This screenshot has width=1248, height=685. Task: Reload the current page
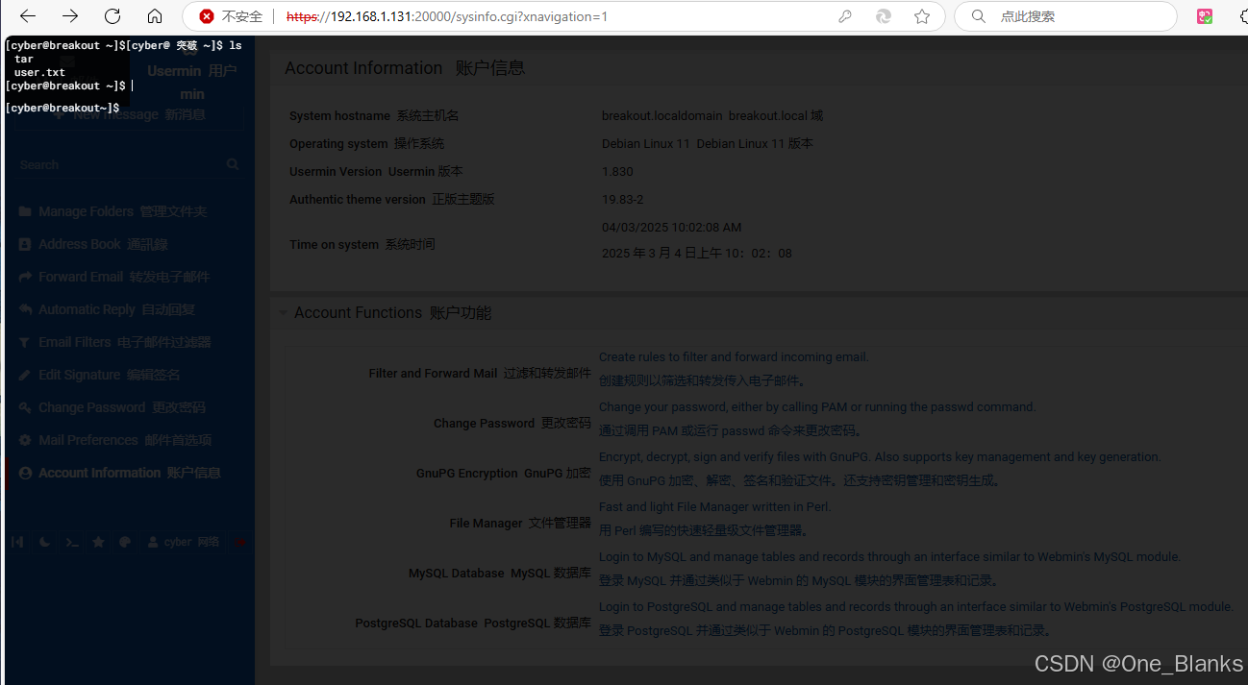pyautogui.click(x=112, y=16)
